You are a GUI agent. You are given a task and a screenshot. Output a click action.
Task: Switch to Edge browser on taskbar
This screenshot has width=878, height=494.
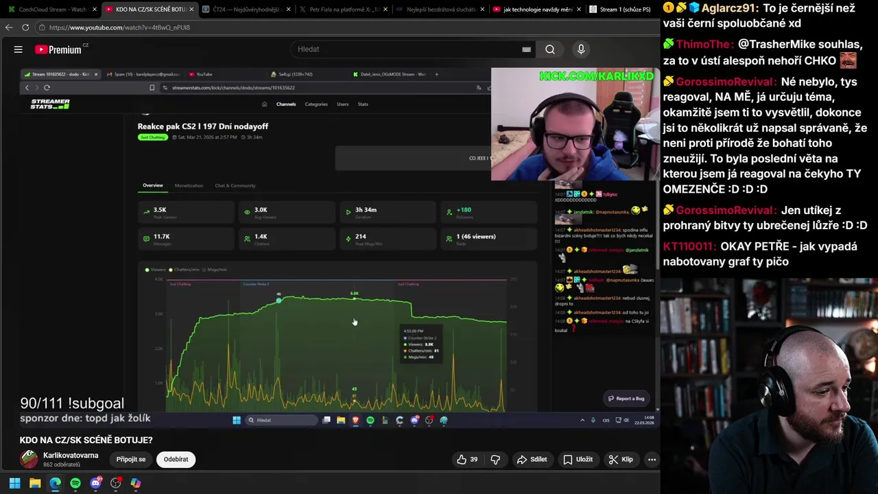55,483
